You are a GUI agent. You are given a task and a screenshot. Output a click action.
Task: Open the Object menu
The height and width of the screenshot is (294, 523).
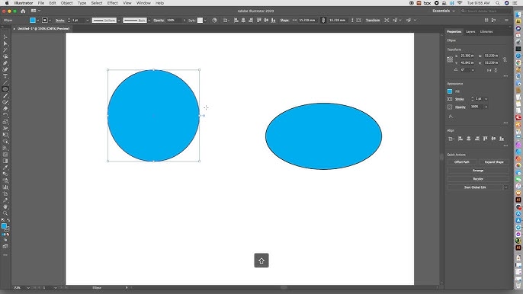click(x=67, y=3)
